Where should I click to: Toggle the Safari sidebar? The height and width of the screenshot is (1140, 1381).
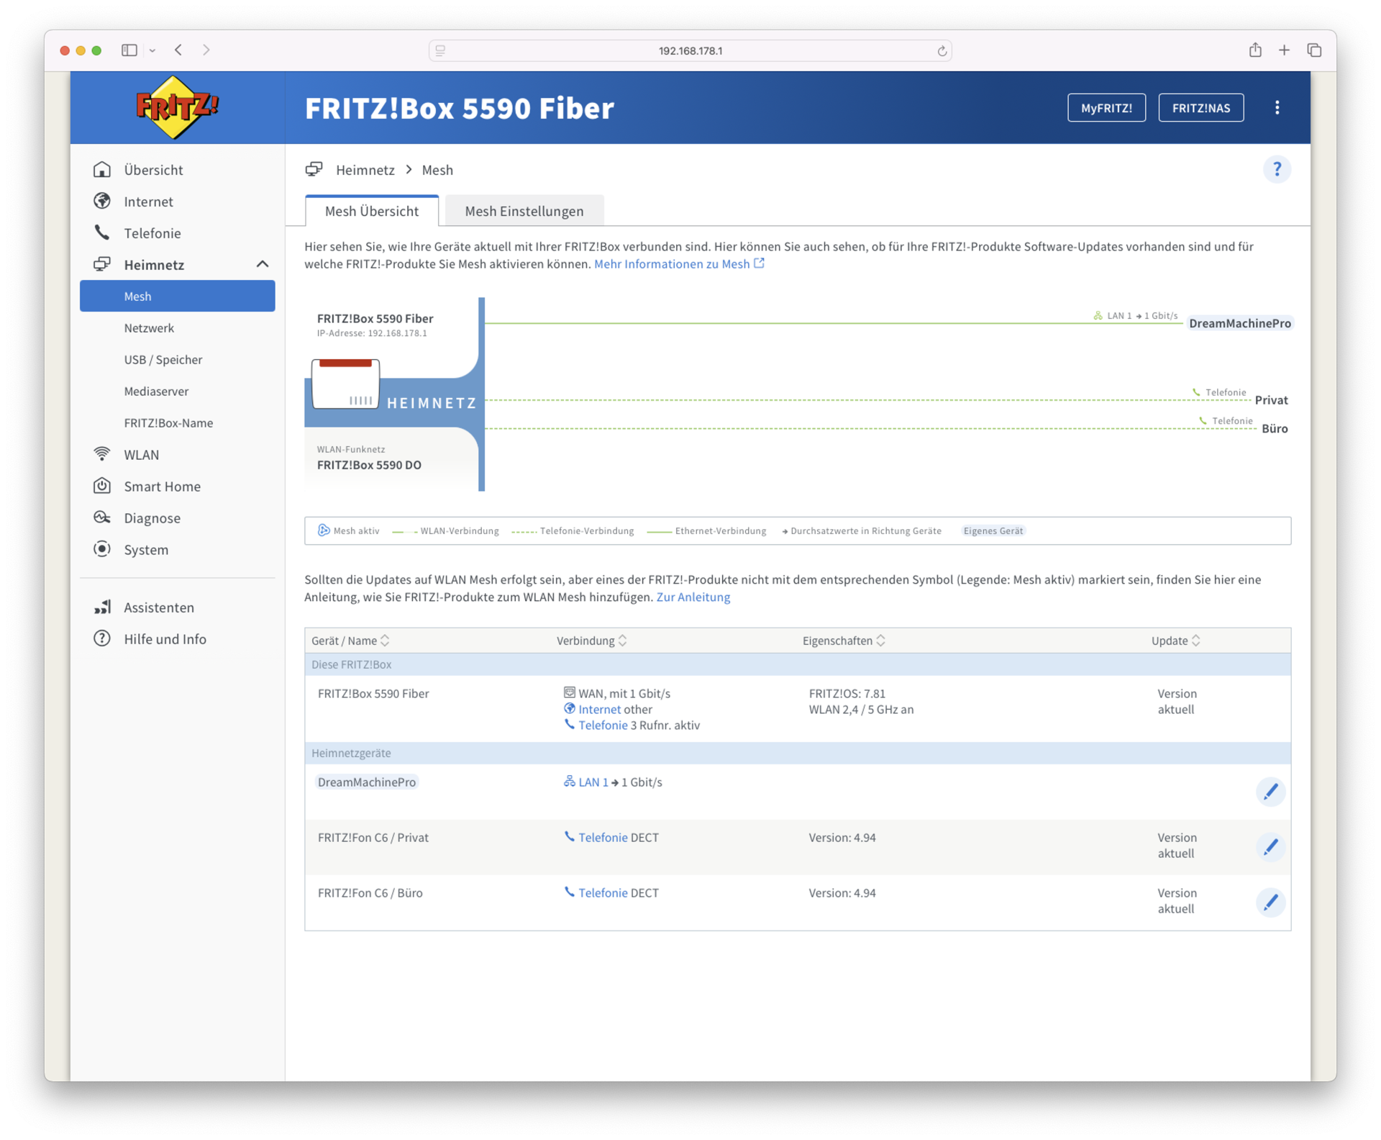coord(129,50)
